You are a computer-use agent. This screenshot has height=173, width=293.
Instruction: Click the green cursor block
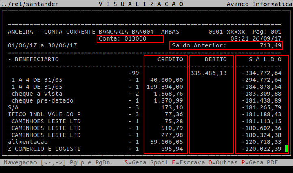[287, 149]
